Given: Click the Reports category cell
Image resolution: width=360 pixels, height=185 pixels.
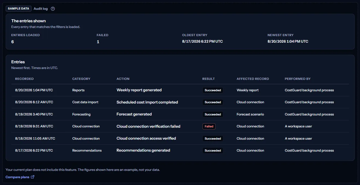Looking at the screenshot, I should click(x=78, y=90).
